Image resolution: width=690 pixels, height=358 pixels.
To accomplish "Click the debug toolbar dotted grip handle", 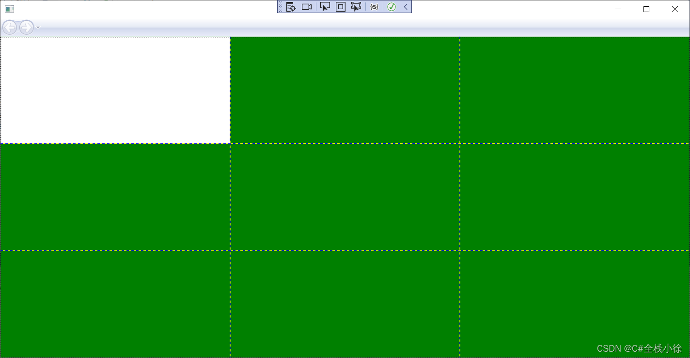I will click(281, 7).
